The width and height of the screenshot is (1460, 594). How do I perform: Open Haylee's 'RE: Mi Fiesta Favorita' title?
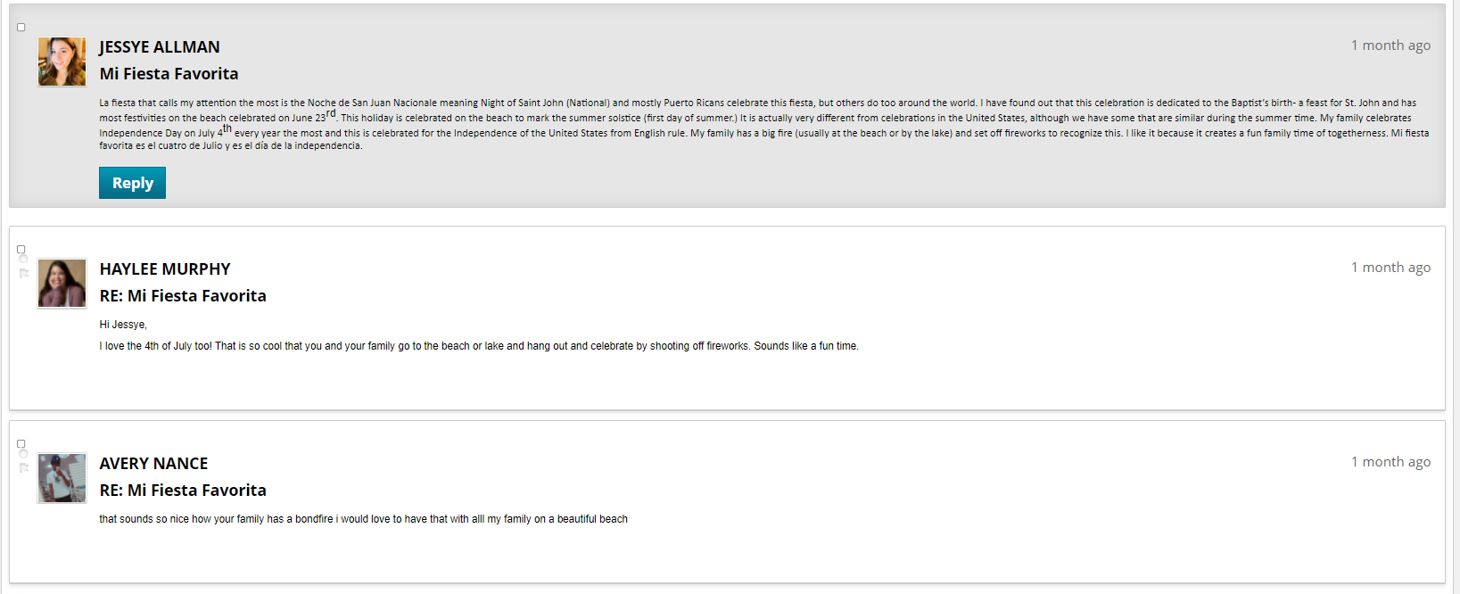pos(183,296)
